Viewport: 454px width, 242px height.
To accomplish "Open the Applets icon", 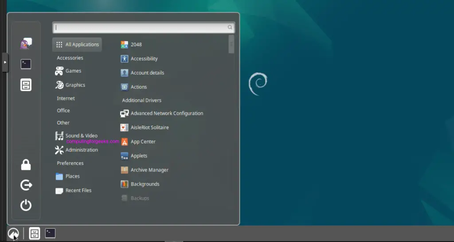I will (125, 156).
